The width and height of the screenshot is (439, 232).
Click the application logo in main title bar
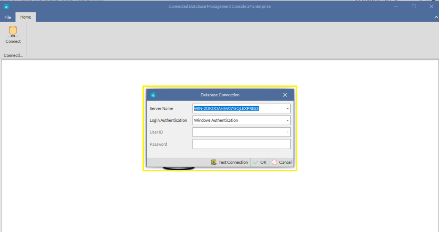click(x=6, y=6)
